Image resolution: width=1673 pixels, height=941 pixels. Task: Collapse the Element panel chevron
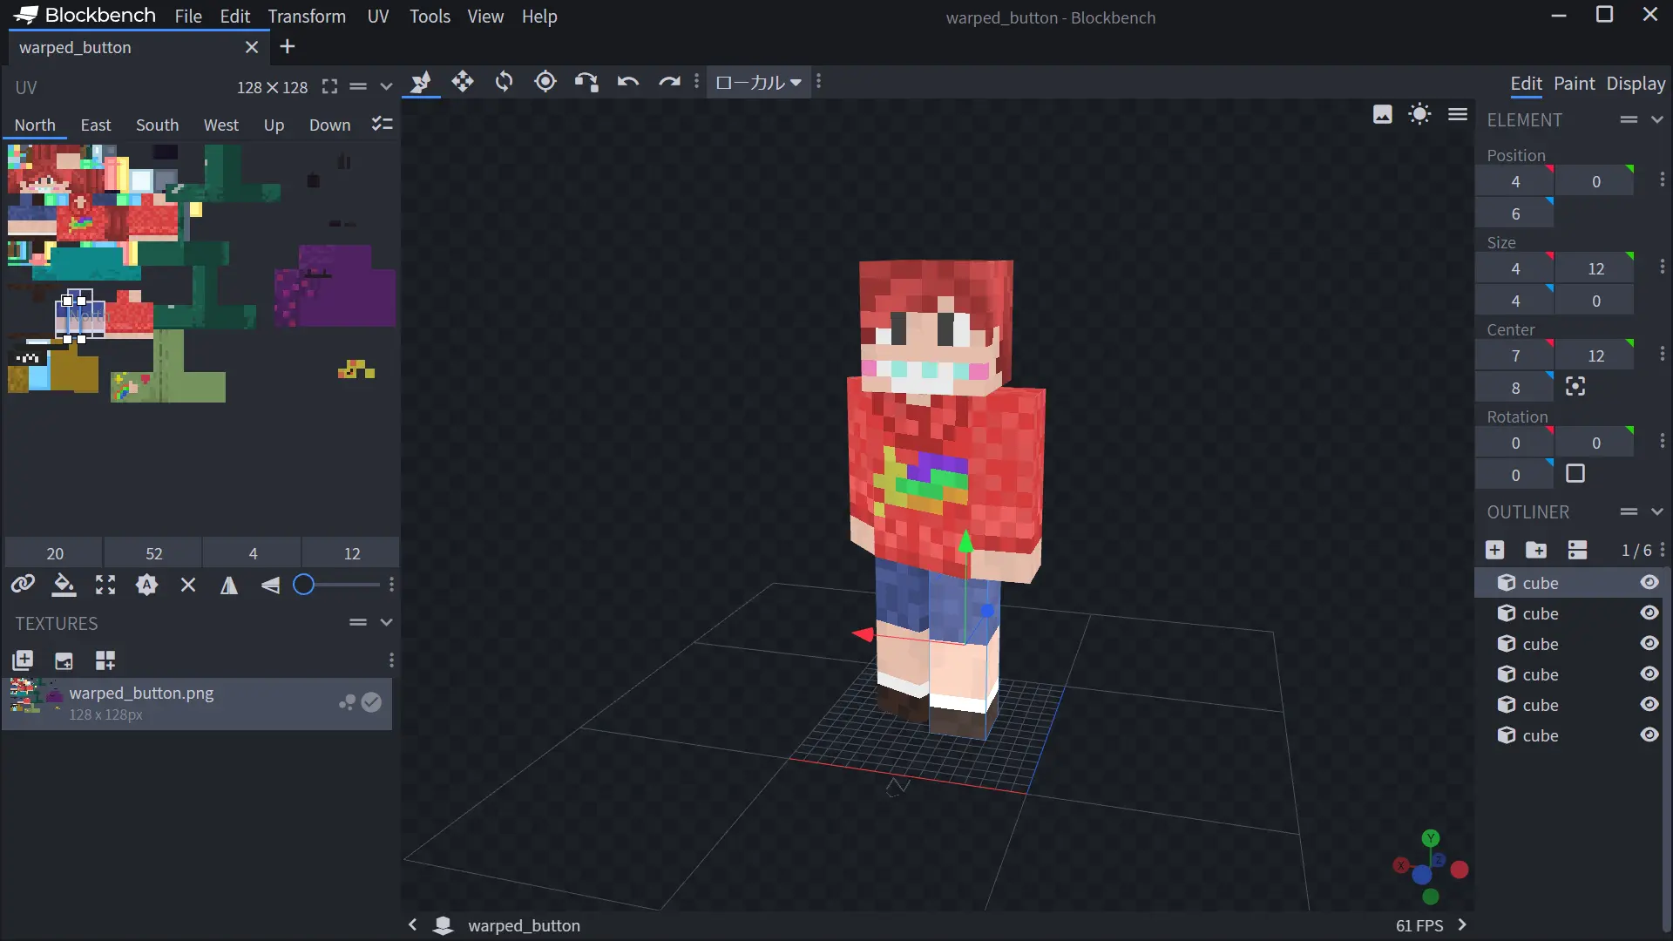point(1657,119)
